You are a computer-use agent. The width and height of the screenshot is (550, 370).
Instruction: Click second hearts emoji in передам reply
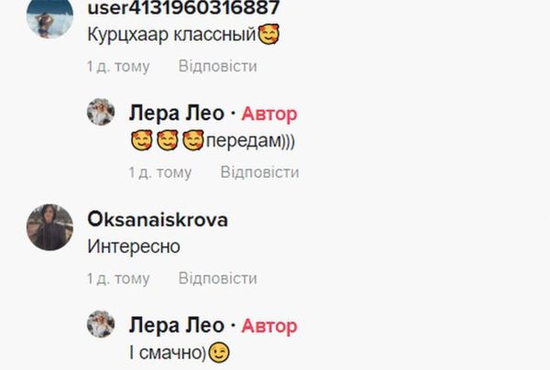point(168,140)
